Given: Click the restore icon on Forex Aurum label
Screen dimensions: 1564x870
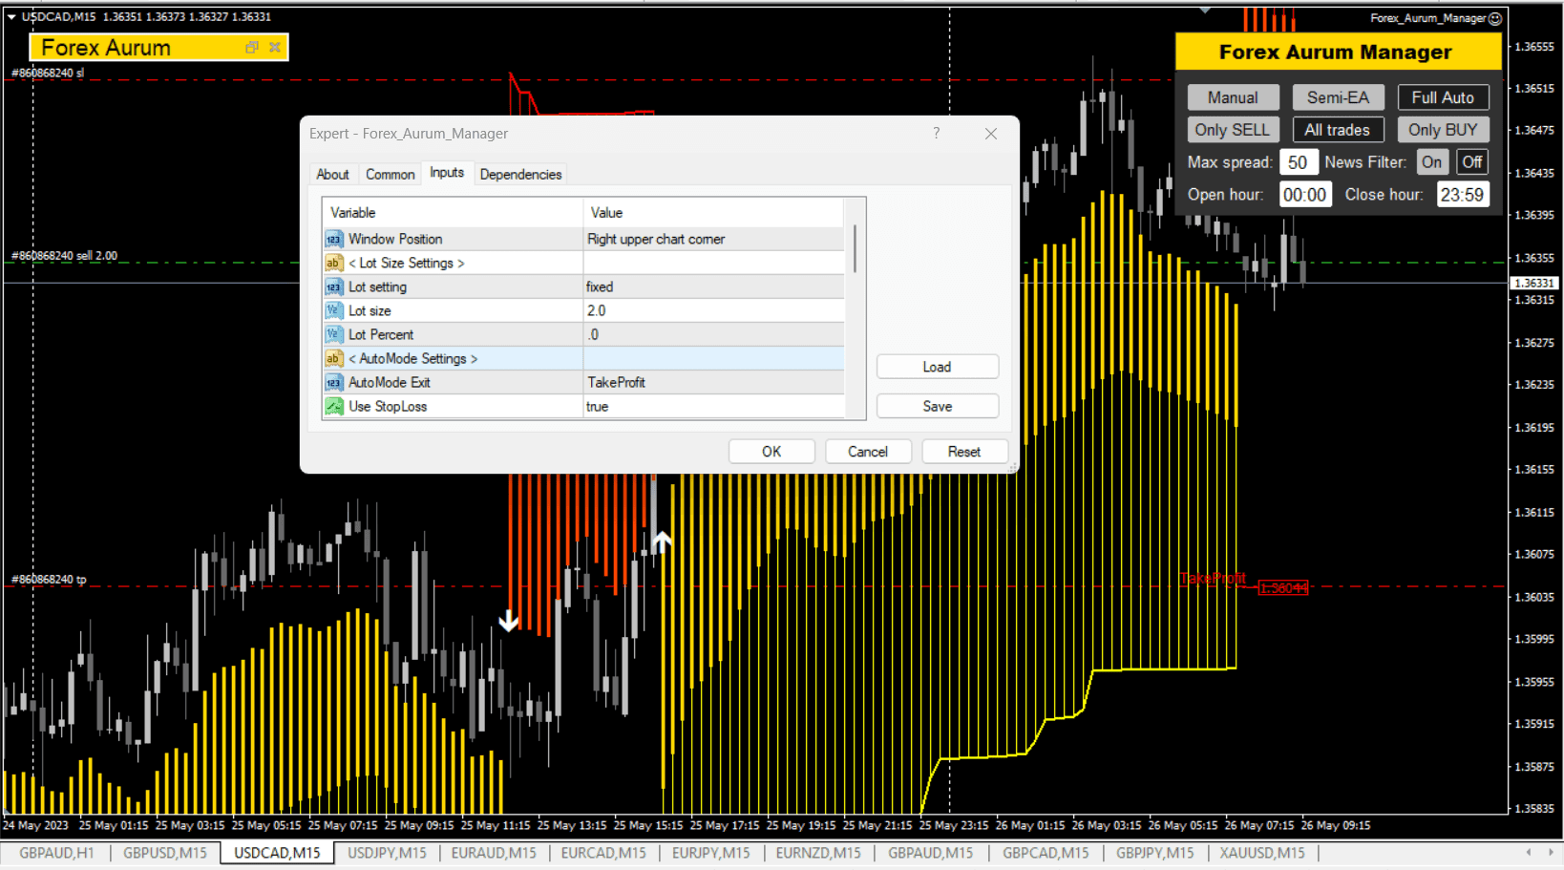Looking at the screenshot, I should pos(252,48).
